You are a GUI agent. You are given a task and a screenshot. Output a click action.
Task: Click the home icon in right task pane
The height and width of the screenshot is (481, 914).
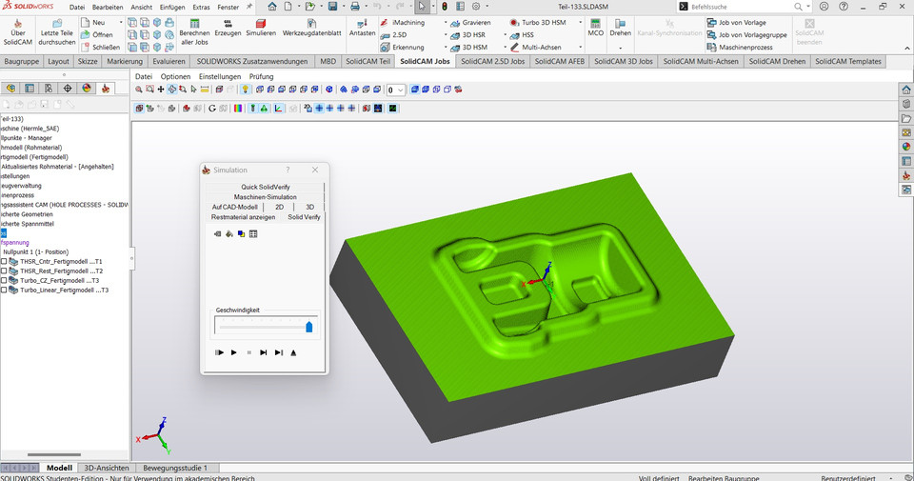(x=905, y=90)
